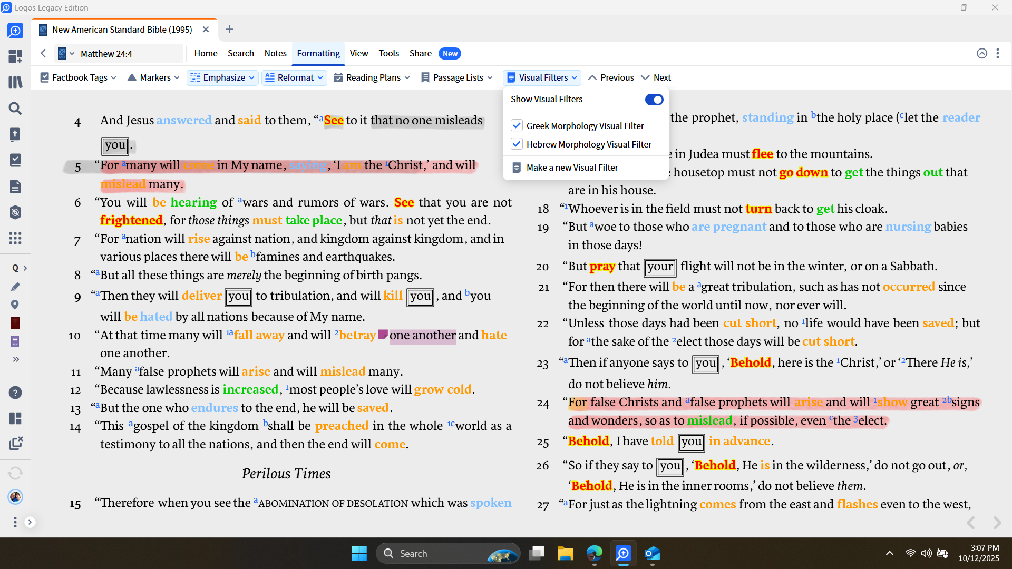Open the Library icon in sidebar
The width and height of the screenshot is (1012, 569).
coord(15,82)
